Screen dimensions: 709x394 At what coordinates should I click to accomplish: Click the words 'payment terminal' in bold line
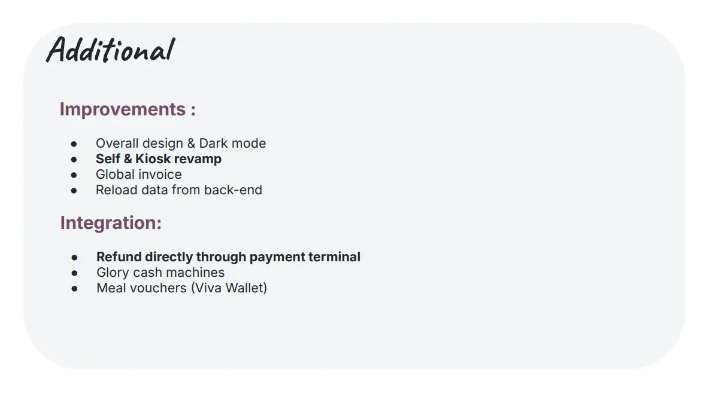click(305, 257)
